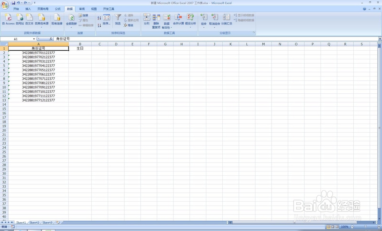Click formula bar showing 身份证号
This screenshot has width=382, height=231.
pos(215,39)
